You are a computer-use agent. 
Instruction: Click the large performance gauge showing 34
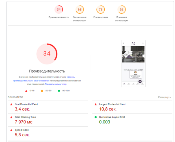click(x=47, y=54)
